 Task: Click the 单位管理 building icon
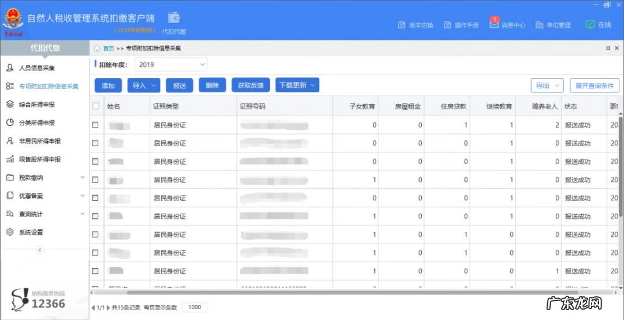[539, 25]
